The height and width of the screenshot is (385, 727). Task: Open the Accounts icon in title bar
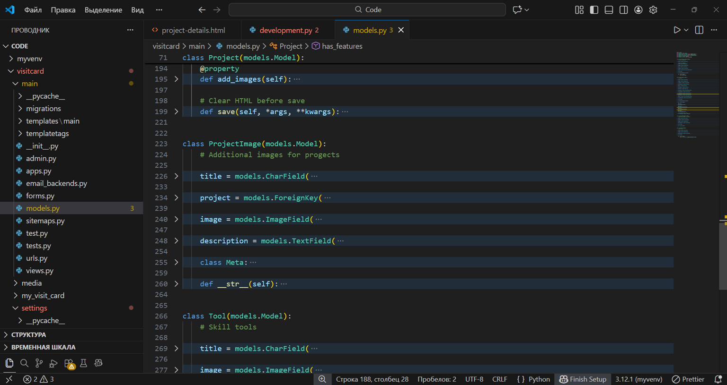[x=638, y=9]
